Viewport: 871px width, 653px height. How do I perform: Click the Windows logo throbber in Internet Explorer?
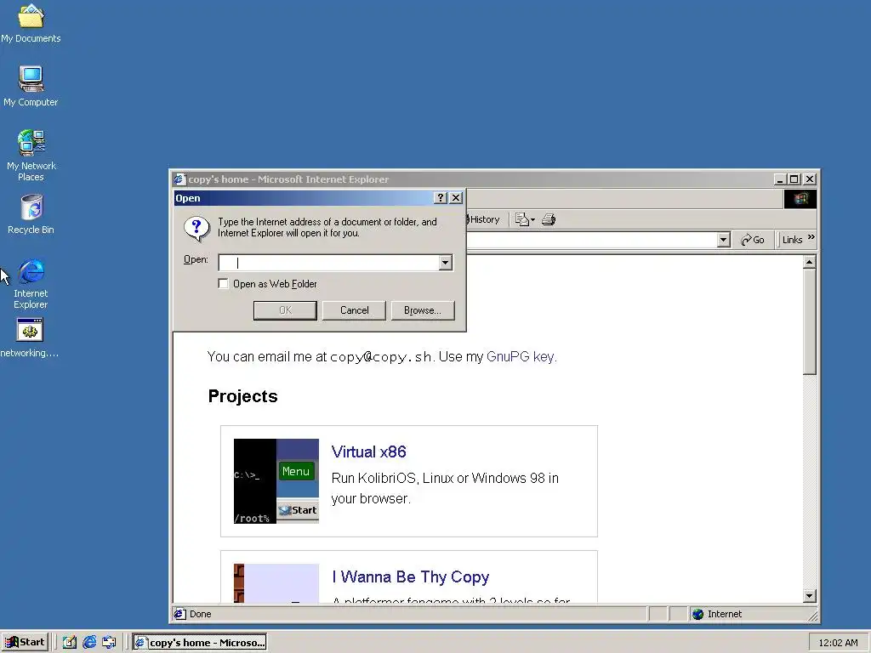coord(800,199)
